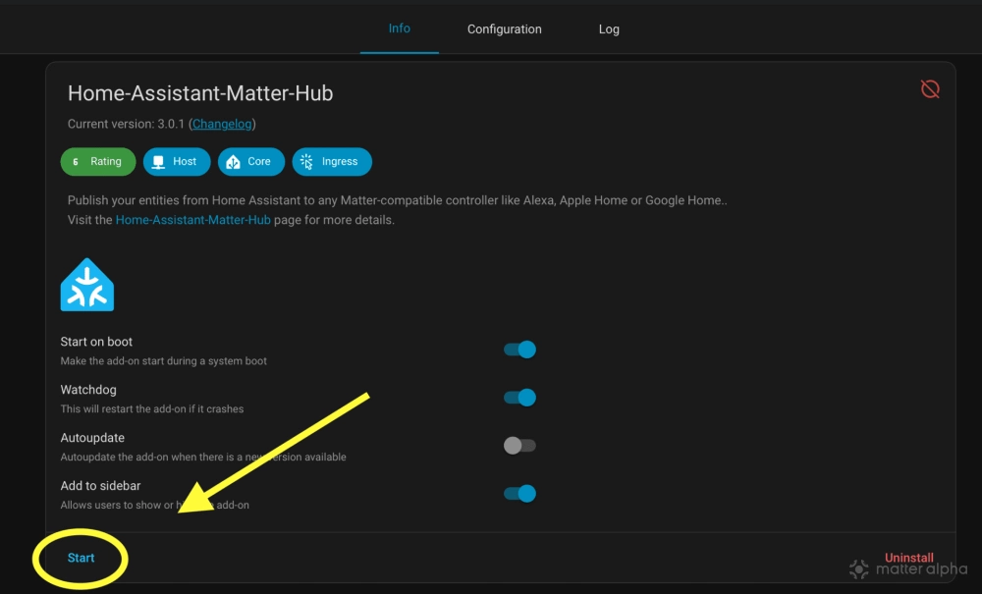Go to the Log tab
The width and height of the screenshot is (982, 594).
tap(609, 29)
